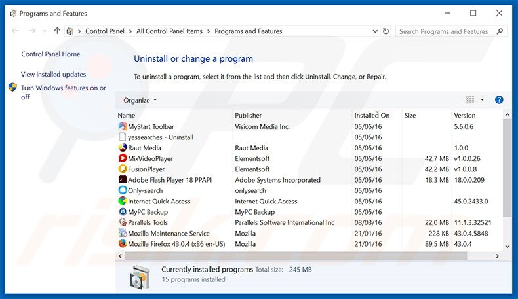Click the MixVideoPlayer red play icon
Image resolution: width=518 pixels, height=299 pixels.
click(123, 158)
